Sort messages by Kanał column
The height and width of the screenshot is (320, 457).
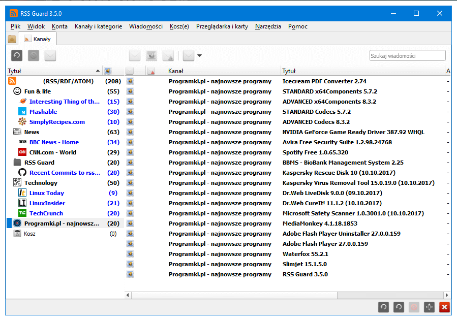pyautogui.click(x=224, y=71)
